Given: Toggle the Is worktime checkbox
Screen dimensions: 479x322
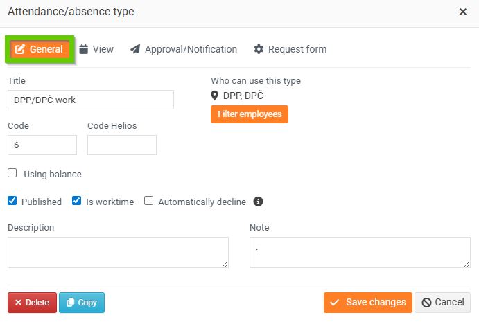Looking at the screenshot, I should point(77,202).
